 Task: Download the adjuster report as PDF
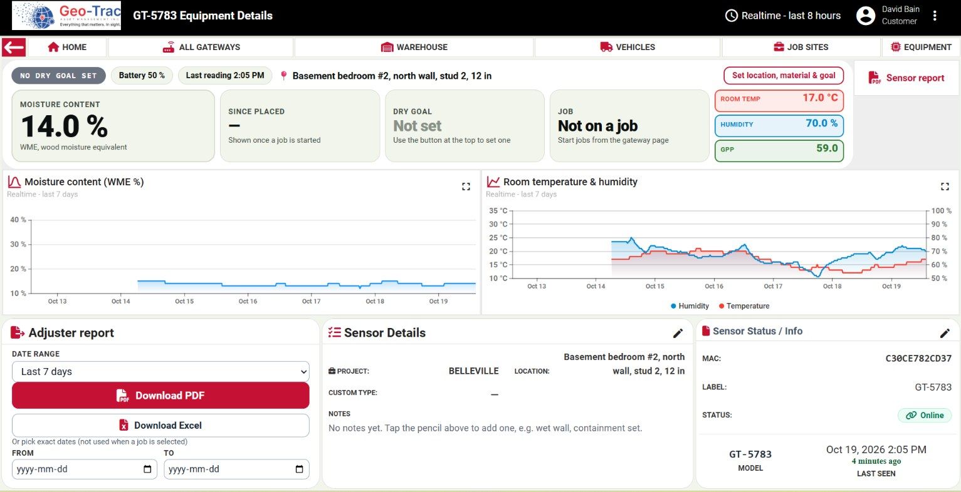160,396
